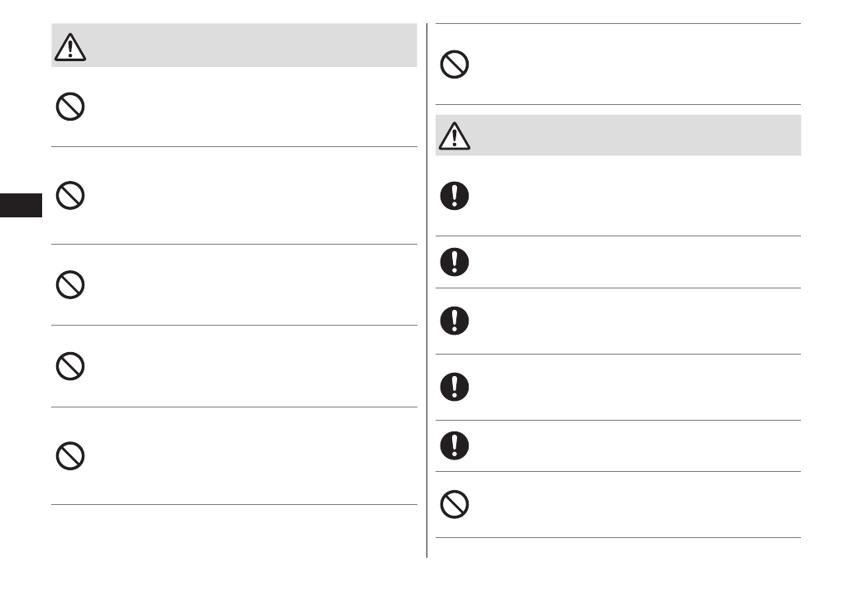
Task: Click the prohibition icon atop the right column
Action: click(455, 64)
